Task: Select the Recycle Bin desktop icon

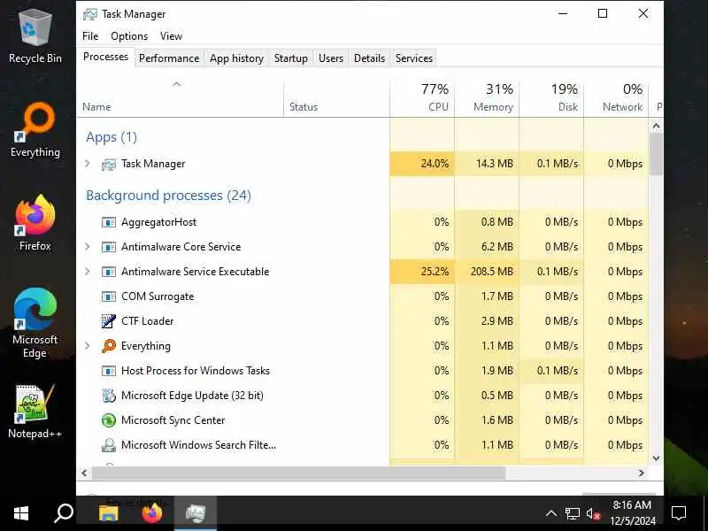Action: [x=35, y=37]
